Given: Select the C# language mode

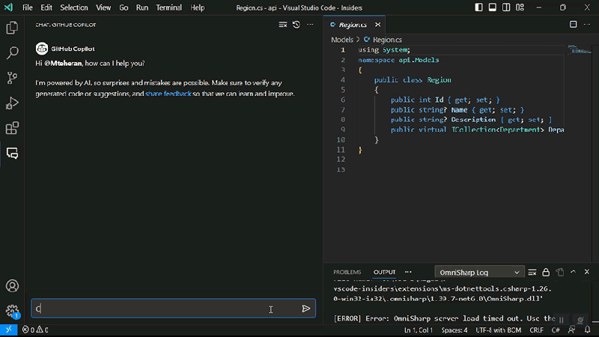Looking at the screenshot, I should click(556, 330).
